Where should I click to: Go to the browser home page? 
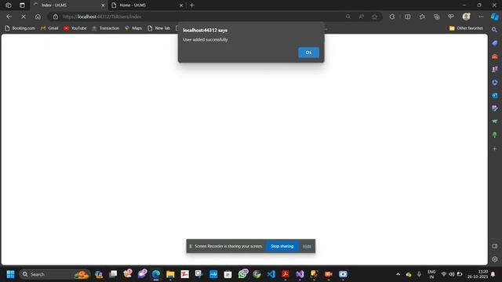coord(38,16)
